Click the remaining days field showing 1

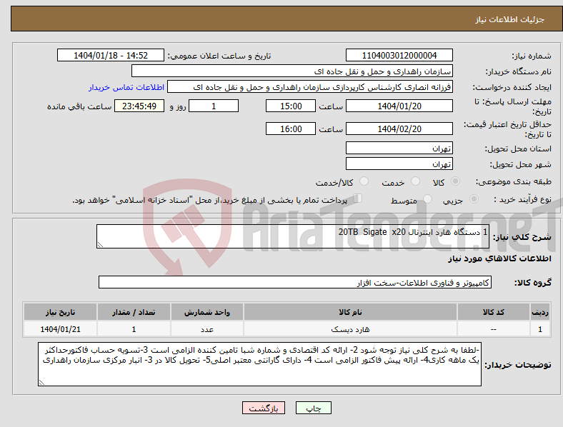[214, 106]
